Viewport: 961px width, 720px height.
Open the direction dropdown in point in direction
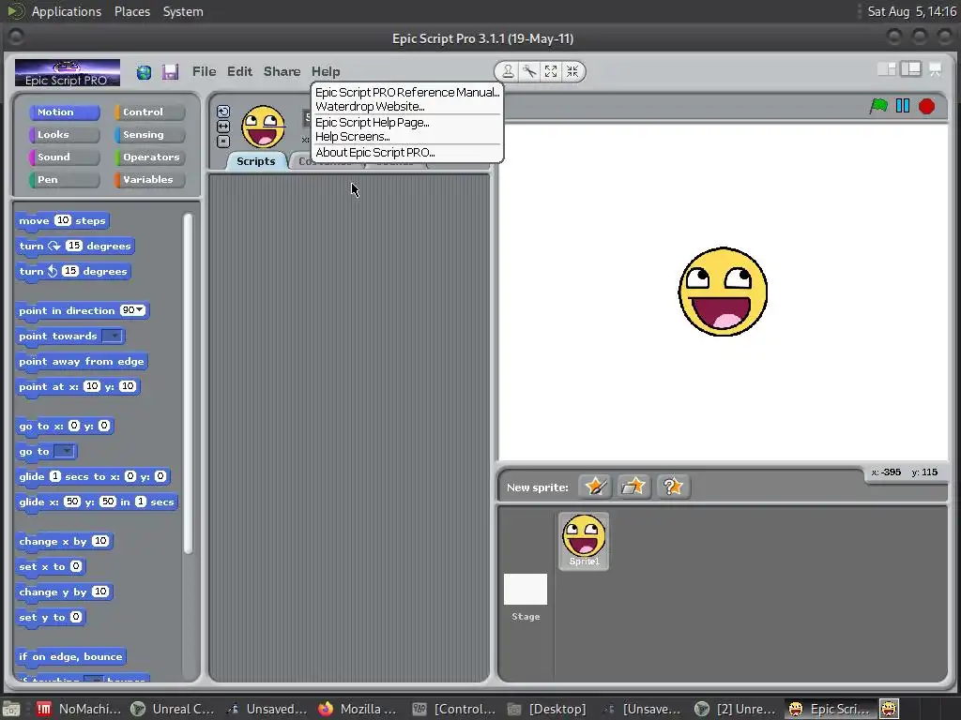coord(141,309)
